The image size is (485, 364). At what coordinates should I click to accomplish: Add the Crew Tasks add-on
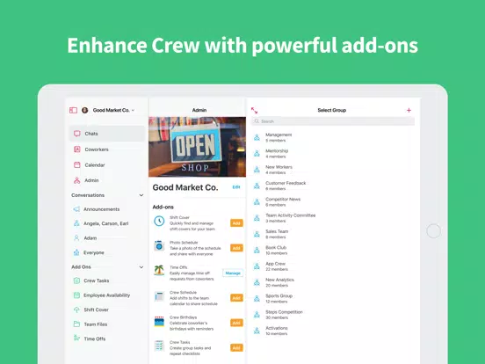pyautogui.click(x=236, y=348)
